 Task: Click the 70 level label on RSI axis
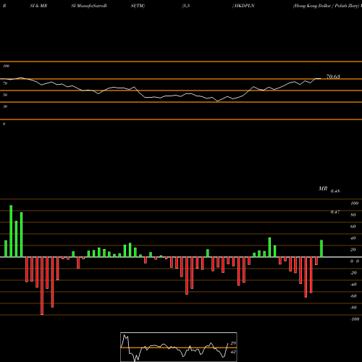click(x=5, y=83)
